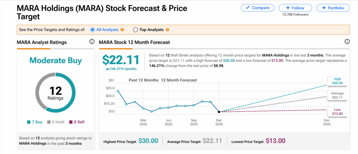Show info for 12 Month Forecast panel
This screenshot has width=358, height=154.
coord(347,42)
